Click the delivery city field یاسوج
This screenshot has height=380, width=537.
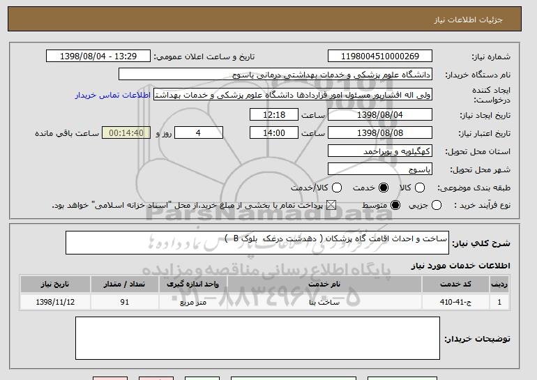point(380,169)
